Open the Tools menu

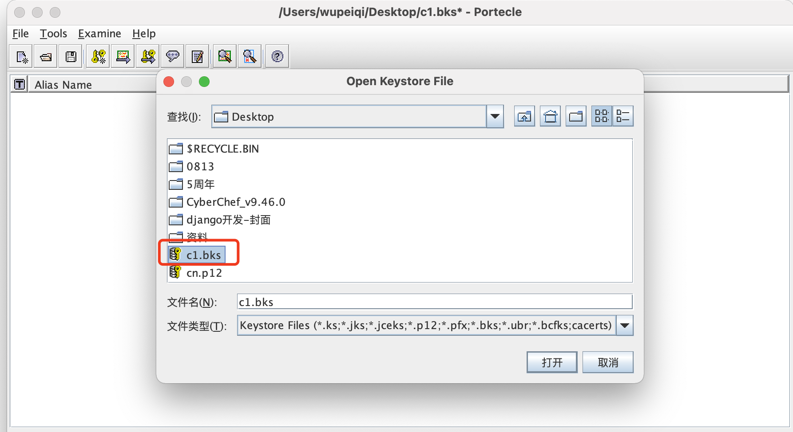pyautogui.click(x=53, y=34)
